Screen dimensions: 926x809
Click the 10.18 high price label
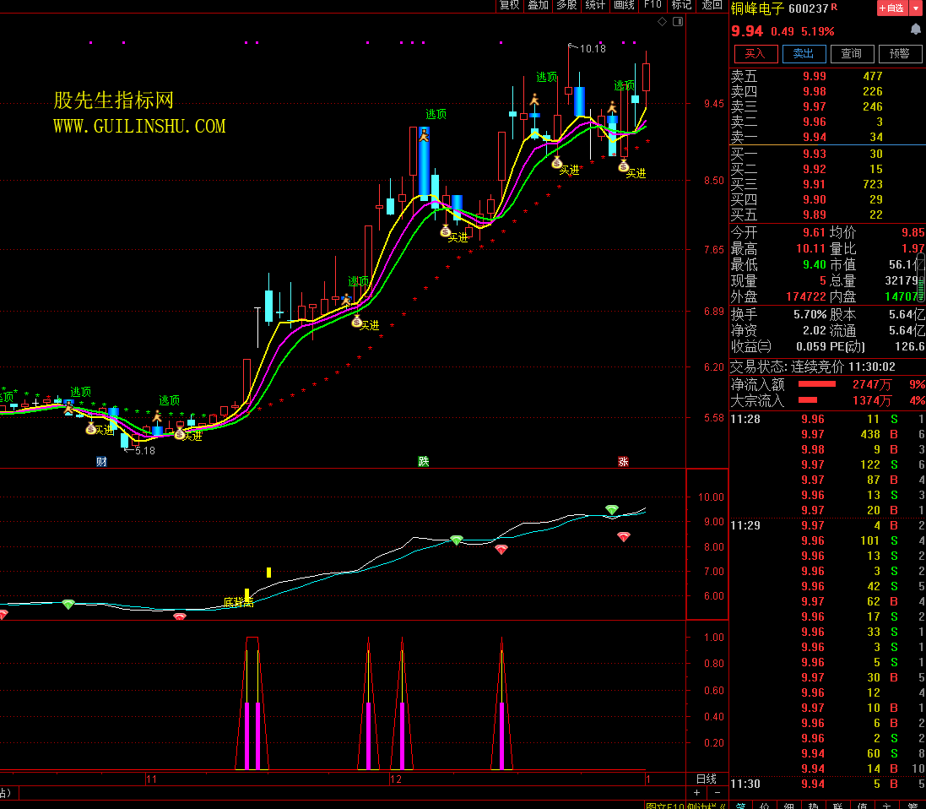[593, 48]
